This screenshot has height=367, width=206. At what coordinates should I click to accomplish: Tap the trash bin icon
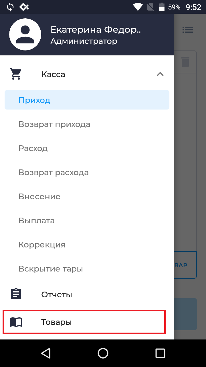[185, 62]
